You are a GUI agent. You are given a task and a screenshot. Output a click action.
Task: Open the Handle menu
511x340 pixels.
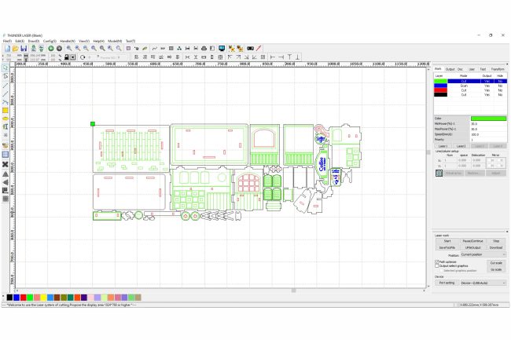pyautogui.click(x=68, y=41)
